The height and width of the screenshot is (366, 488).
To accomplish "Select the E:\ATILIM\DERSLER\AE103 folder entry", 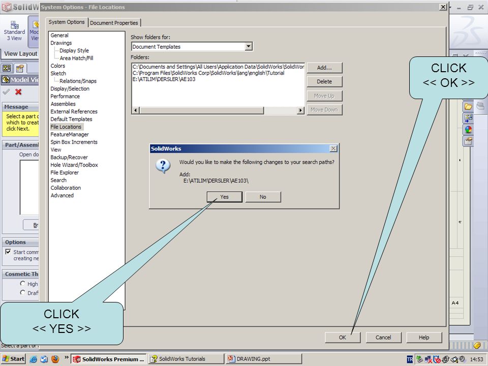I will click(164, 79).
